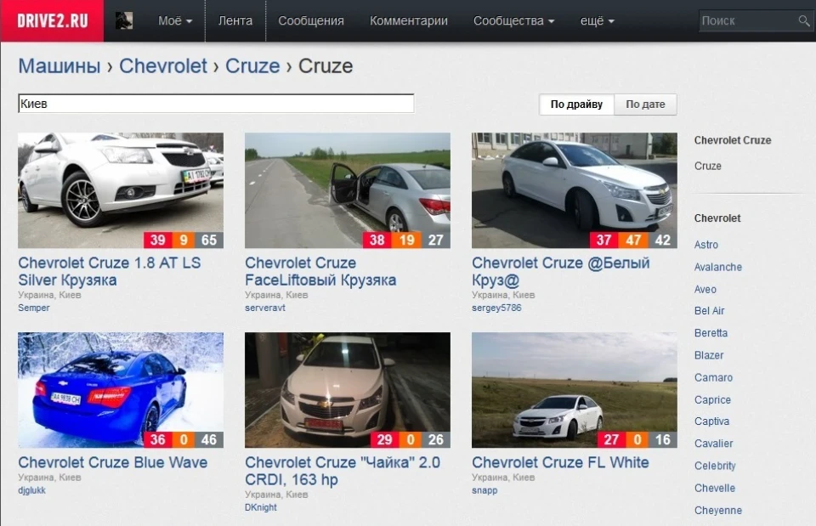
Task: Click the city filter field containing Киев
Action: (216, 104)
